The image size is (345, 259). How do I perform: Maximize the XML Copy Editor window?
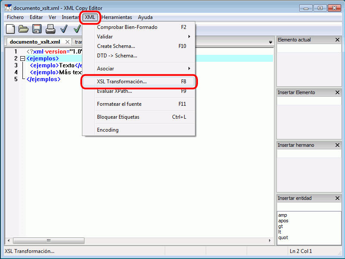pyautogui.click(x=320, y=8)
